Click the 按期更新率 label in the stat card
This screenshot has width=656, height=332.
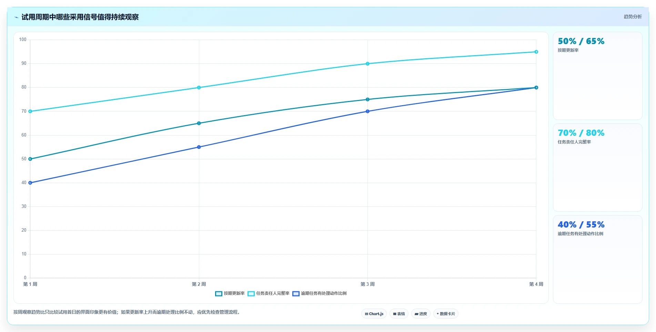tap(568, 50)
